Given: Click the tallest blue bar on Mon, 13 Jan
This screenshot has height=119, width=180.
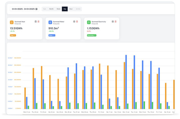Looking at the screenshot, I should [126, 82].
